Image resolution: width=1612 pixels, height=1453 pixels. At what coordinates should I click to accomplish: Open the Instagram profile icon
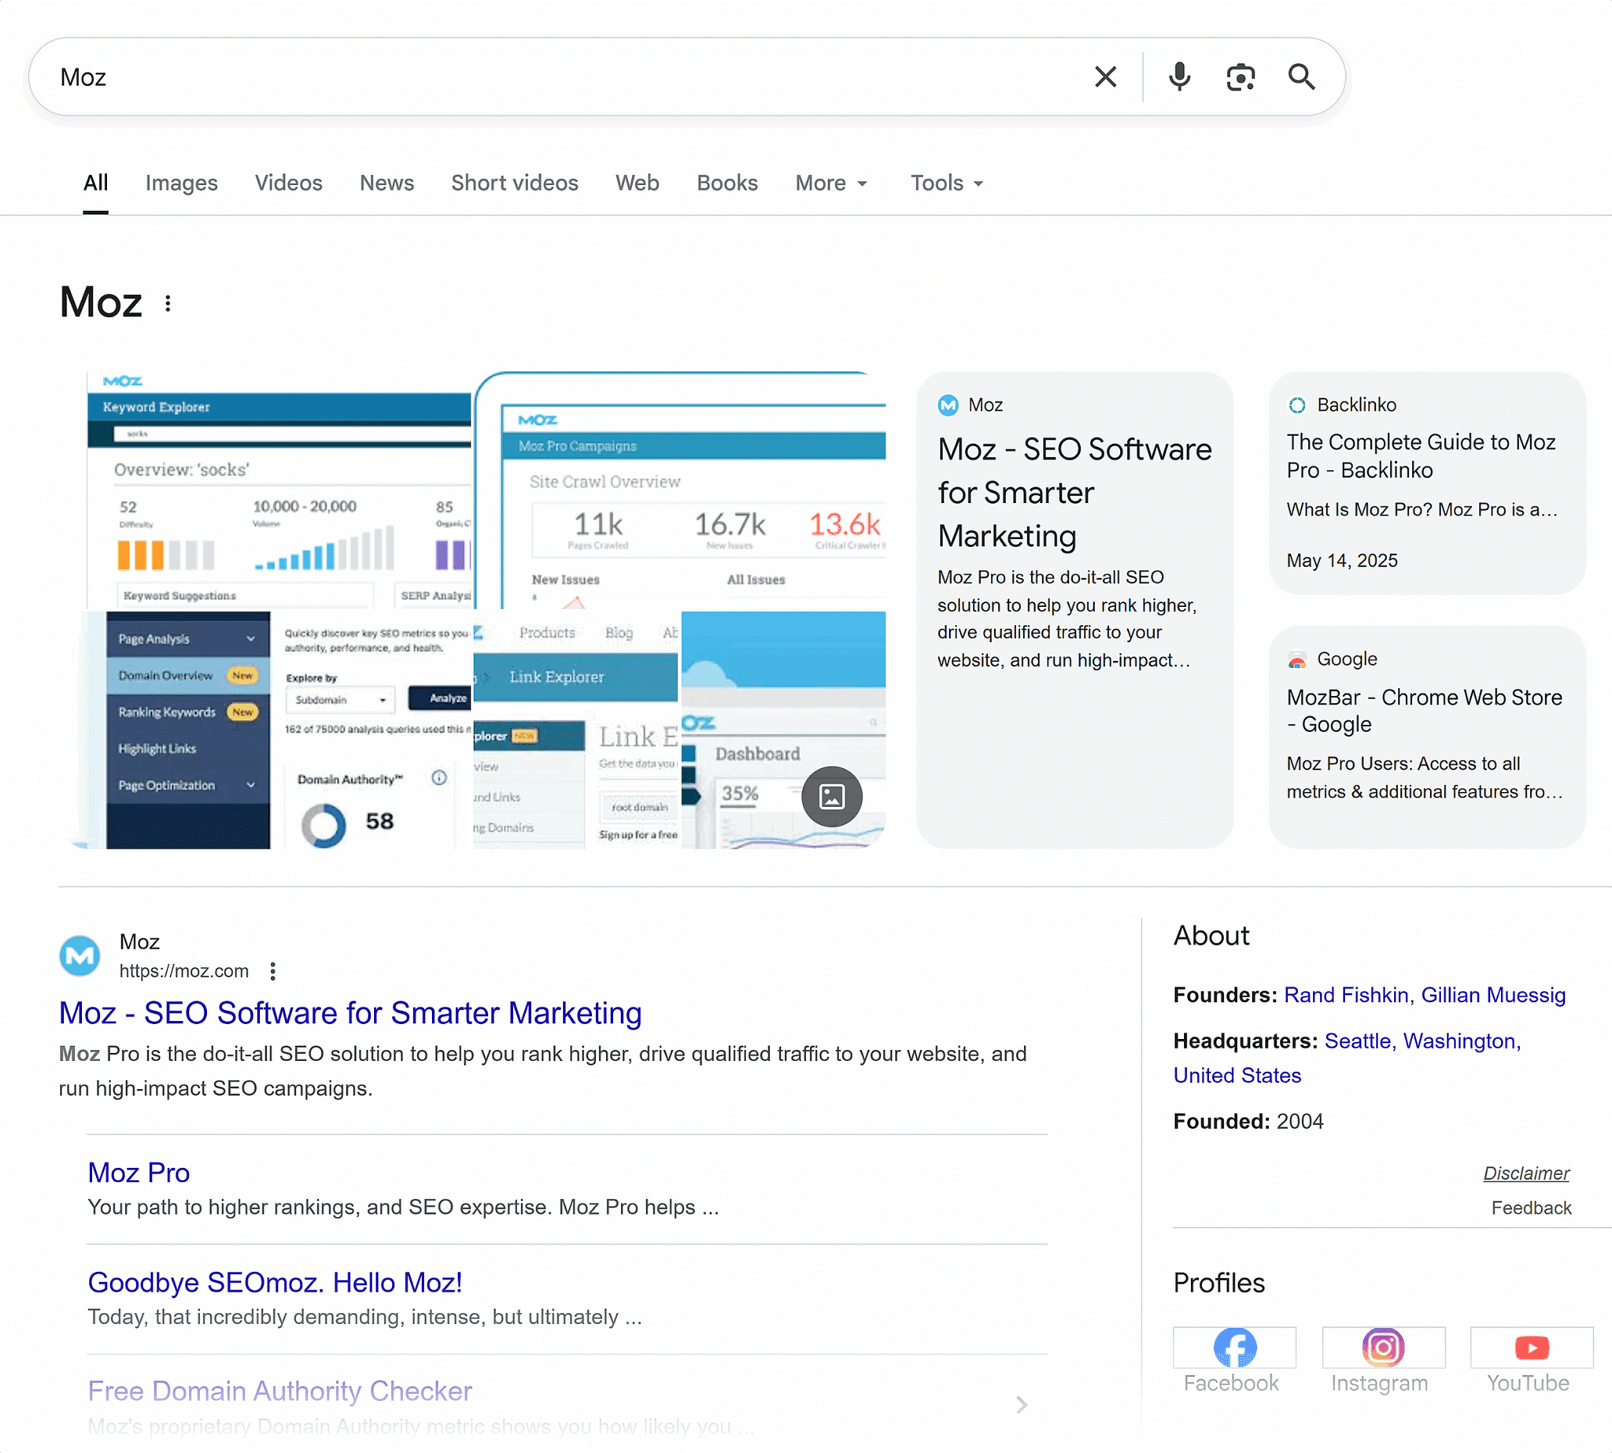pyautogui.click(x=1383, y=1348)
